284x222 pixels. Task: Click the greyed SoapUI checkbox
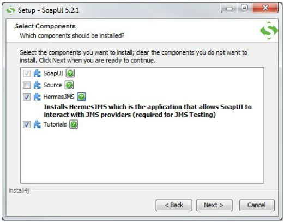coord(27,74)
